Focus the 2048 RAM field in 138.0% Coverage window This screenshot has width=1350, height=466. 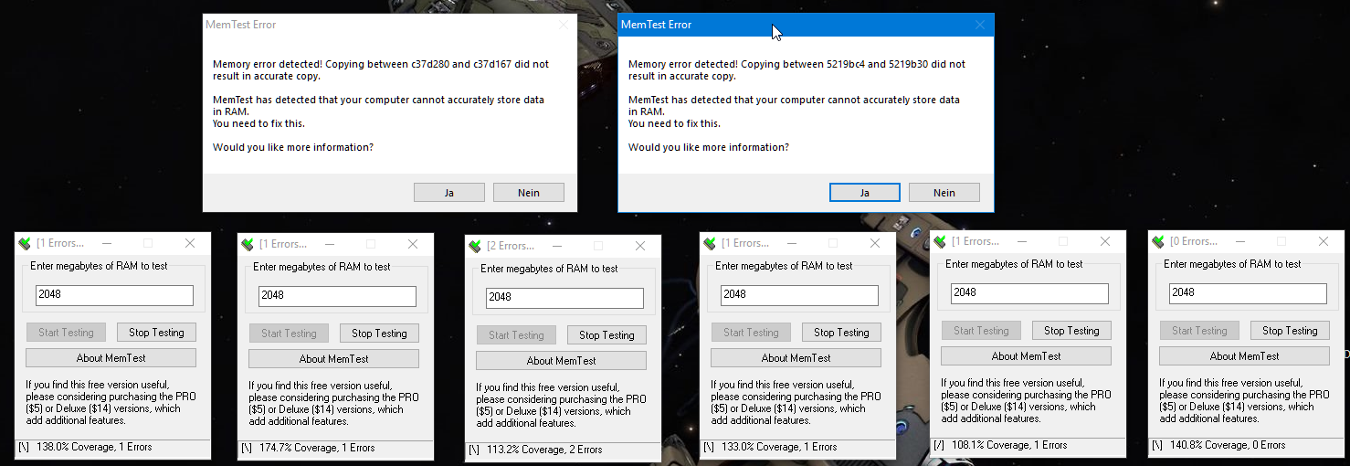114,295
